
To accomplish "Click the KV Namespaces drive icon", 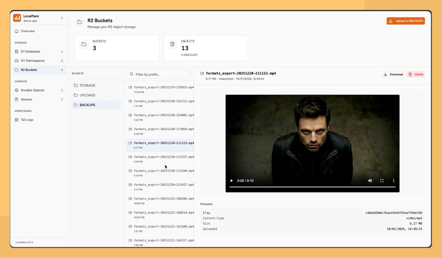I will [x=17, y=61].
